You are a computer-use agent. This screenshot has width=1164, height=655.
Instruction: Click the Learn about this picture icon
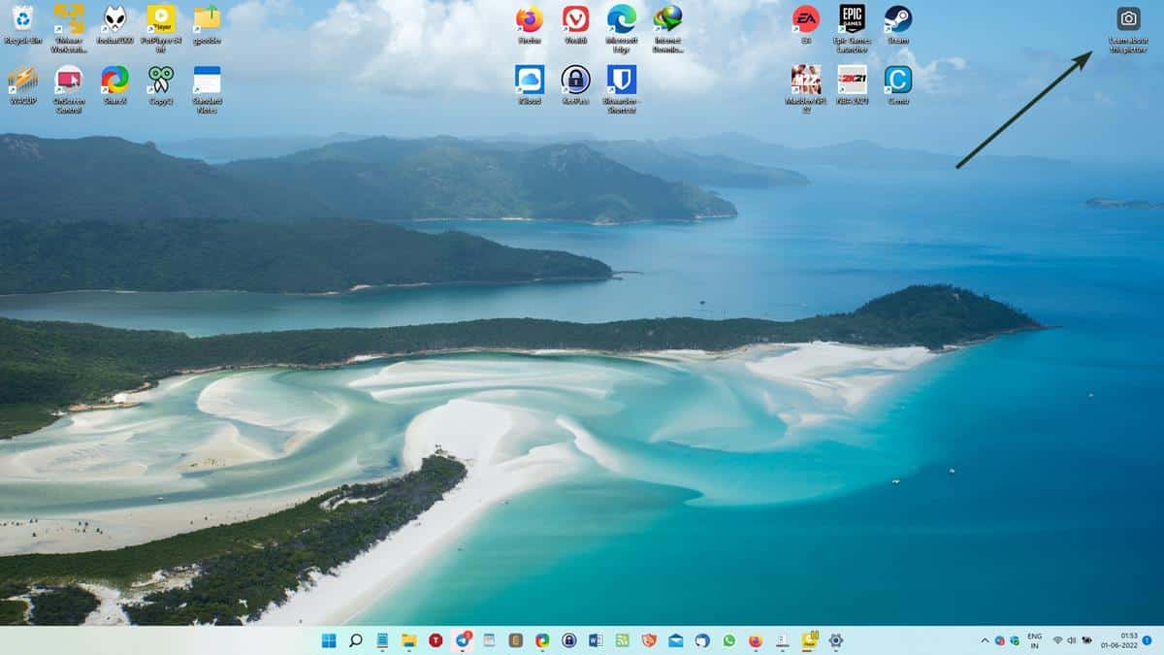1128,29
